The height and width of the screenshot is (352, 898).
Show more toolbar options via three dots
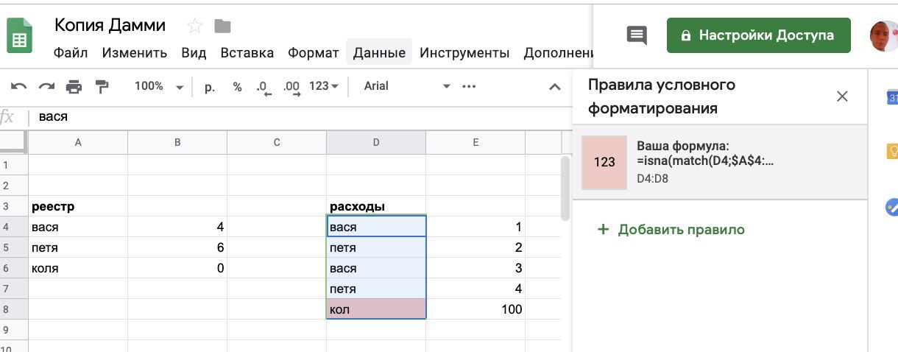coord(469,87)
